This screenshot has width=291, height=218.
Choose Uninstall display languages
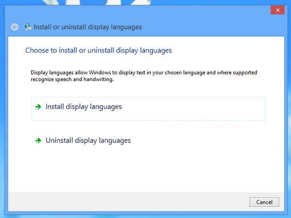click(88, 140)
